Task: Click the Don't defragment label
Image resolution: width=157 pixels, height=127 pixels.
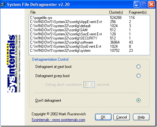Action: tap(48, 100)
